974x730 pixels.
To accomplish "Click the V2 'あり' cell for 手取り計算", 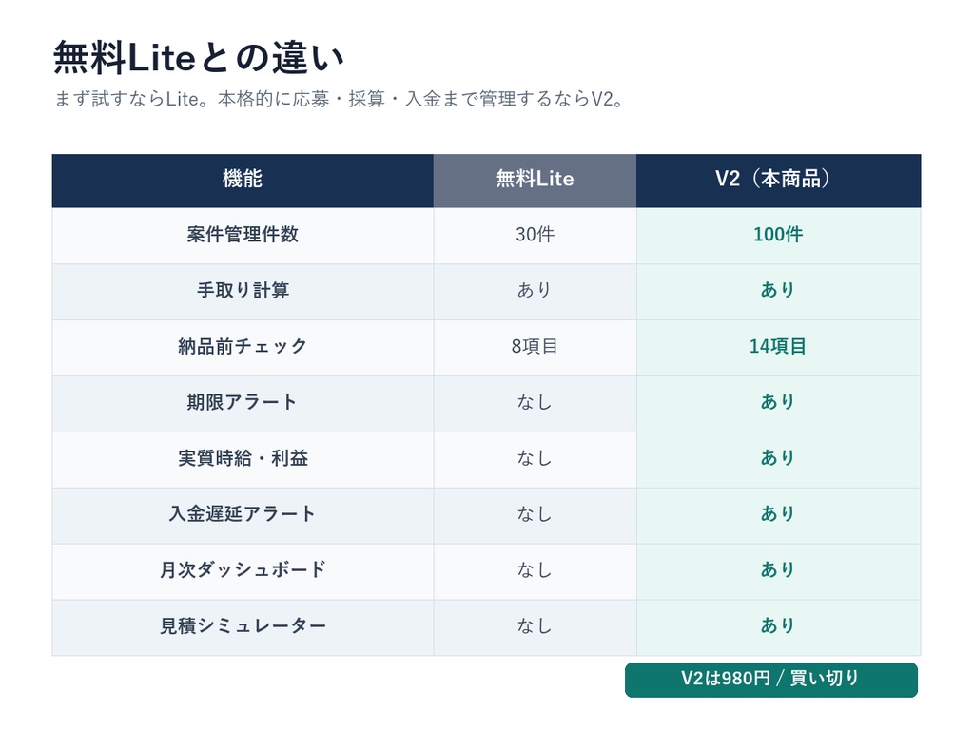I will pyautogui.click(x=778, y=290).
